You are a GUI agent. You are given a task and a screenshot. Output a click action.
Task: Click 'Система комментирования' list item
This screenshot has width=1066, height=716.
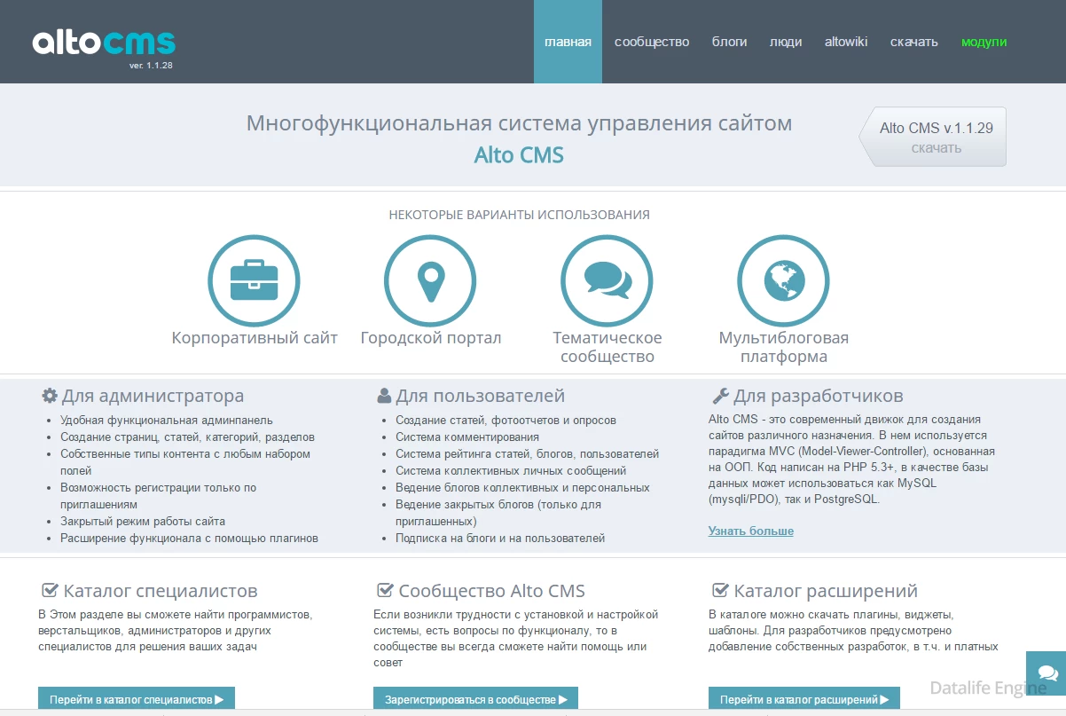tap(467, 437)
